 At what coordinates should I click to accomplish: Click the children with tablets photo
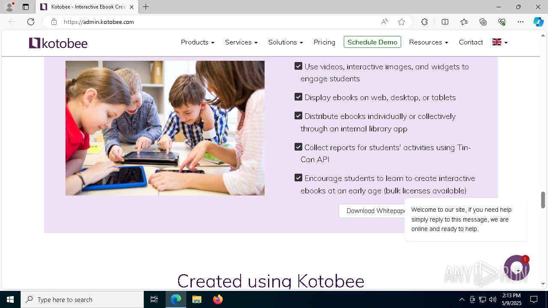point(165,128)
